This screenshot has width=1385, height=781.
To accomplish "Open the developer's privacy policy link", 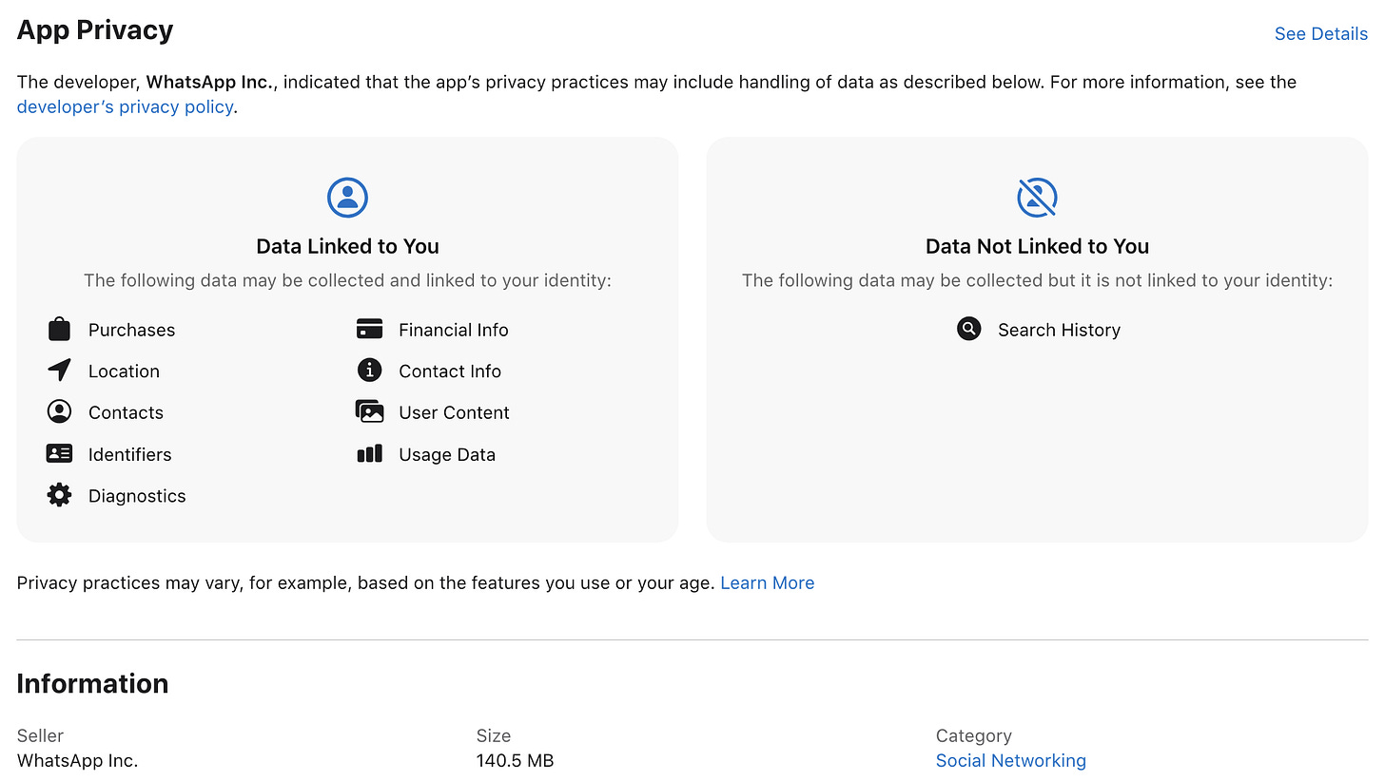I will (126, 107).
